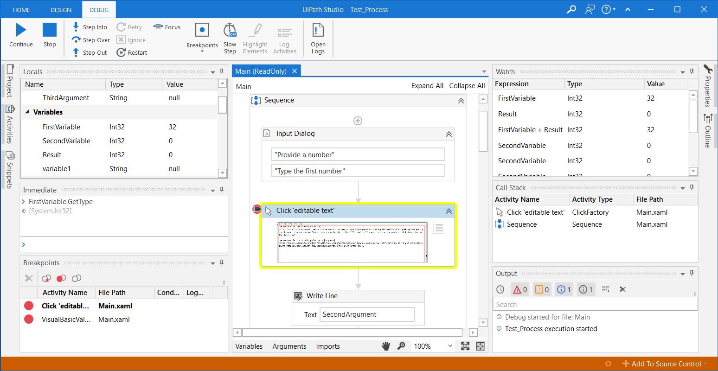Click Add To Source Control

665,364
